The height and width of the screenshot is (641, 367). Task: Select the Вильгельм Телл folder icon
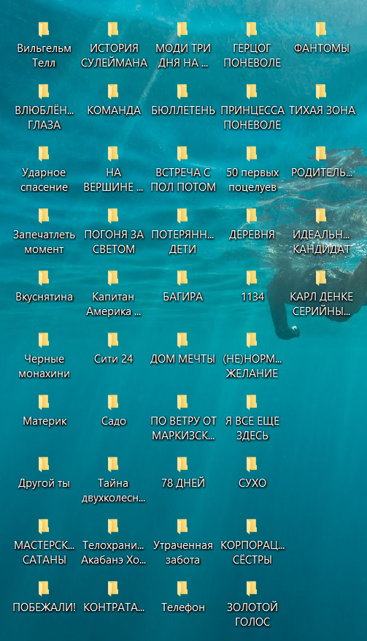coord(44,29)
